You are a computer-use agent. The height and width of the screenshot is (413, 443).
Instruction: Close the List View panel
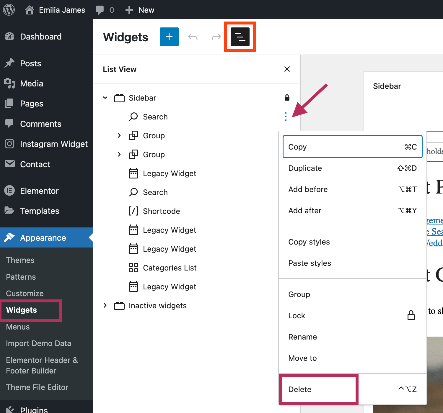point(287,69)
